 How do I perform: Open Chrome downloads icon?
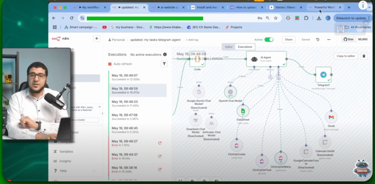coord(319,18)
